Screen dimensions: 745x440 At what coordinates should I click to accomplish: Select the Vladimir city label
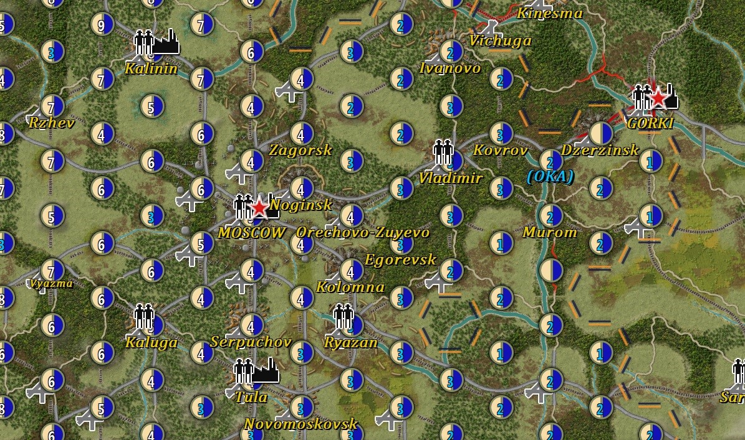[450, 178]
